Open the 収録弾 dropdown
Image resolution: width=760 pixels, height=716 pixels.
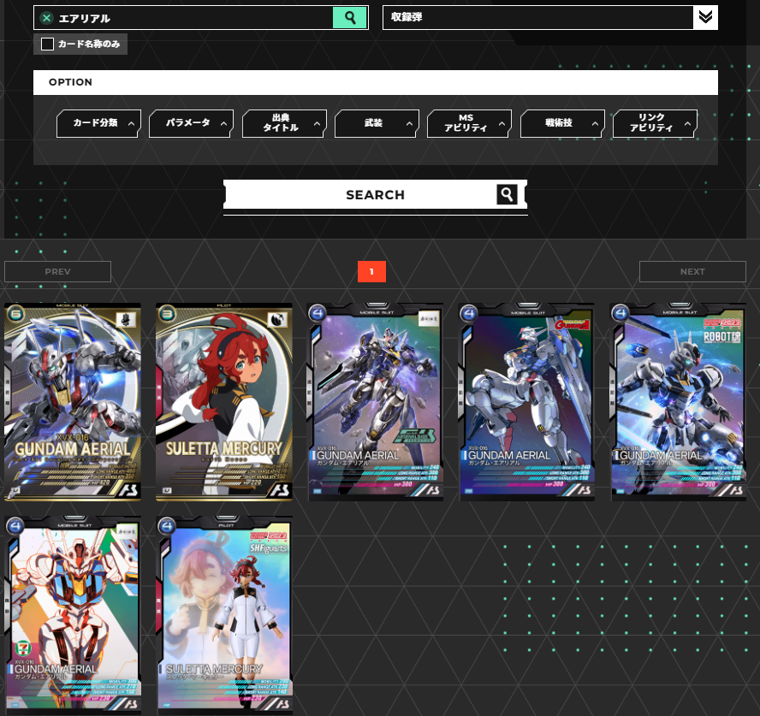pos(550,17)
